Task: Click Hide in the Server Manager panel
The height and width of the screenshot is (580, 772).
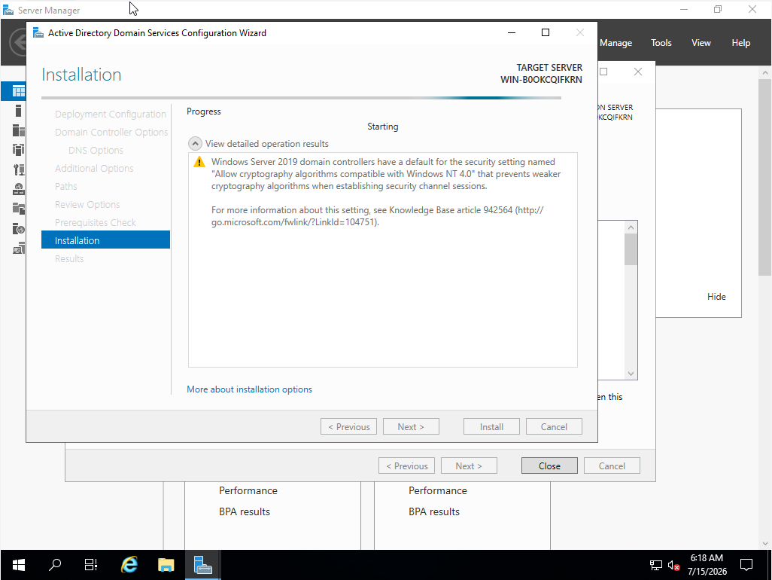Action: 716,297
